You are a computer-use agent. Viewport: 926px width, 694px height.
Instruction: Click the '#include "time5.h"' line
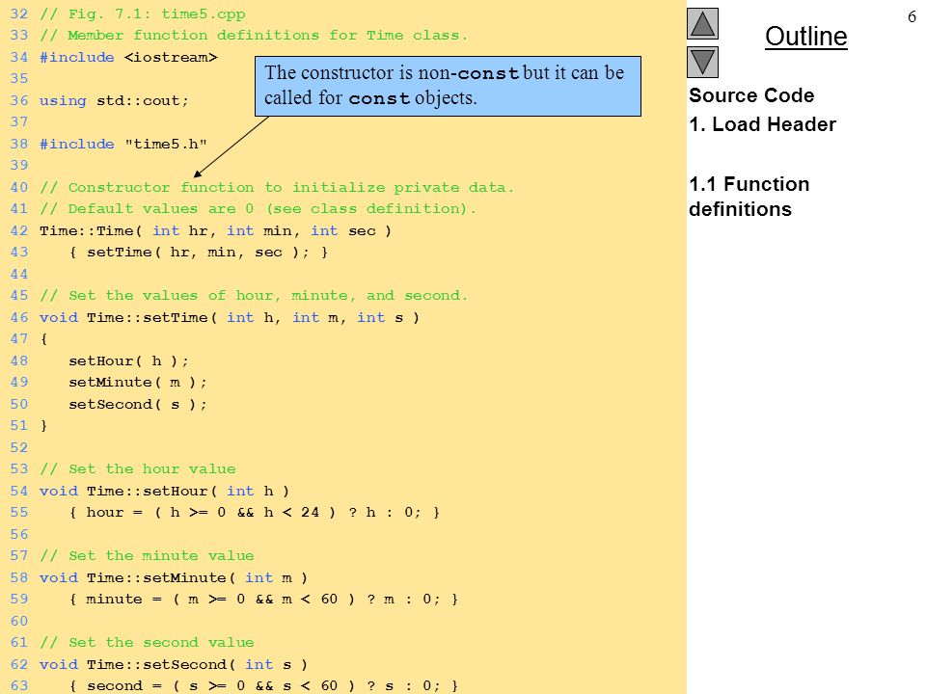click(123, 144)
